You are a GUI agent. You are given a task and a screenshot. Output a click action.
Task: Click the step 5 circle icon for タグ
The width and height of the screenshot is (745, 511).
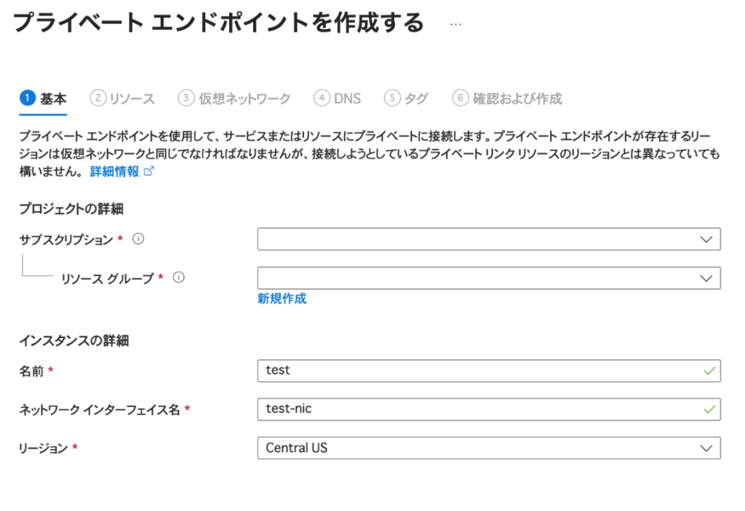click(392, 98)
